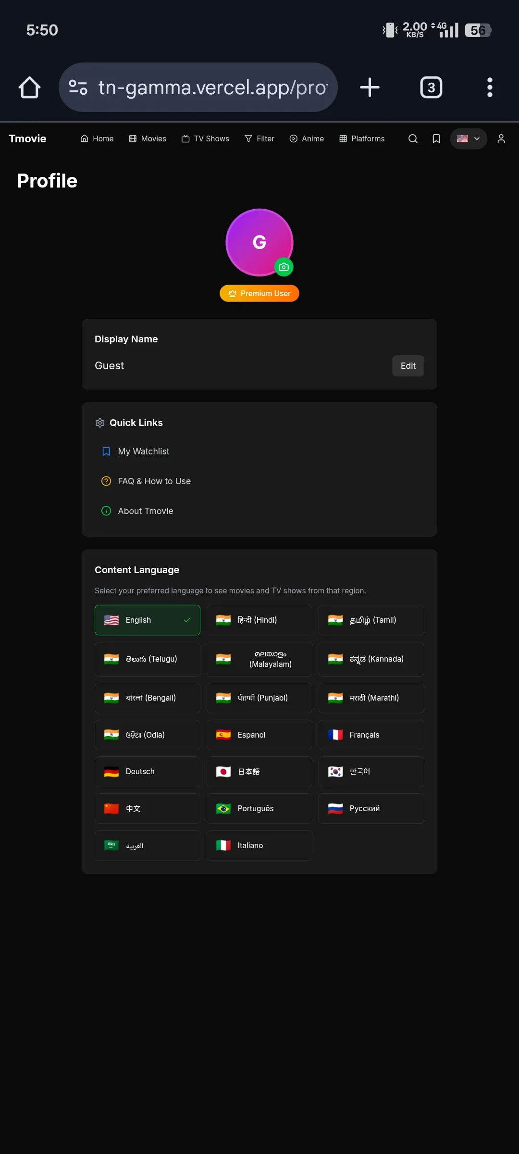Click the FAQ question mark icon
Screen dimensions: 519x1154
[x=106, y=481]
